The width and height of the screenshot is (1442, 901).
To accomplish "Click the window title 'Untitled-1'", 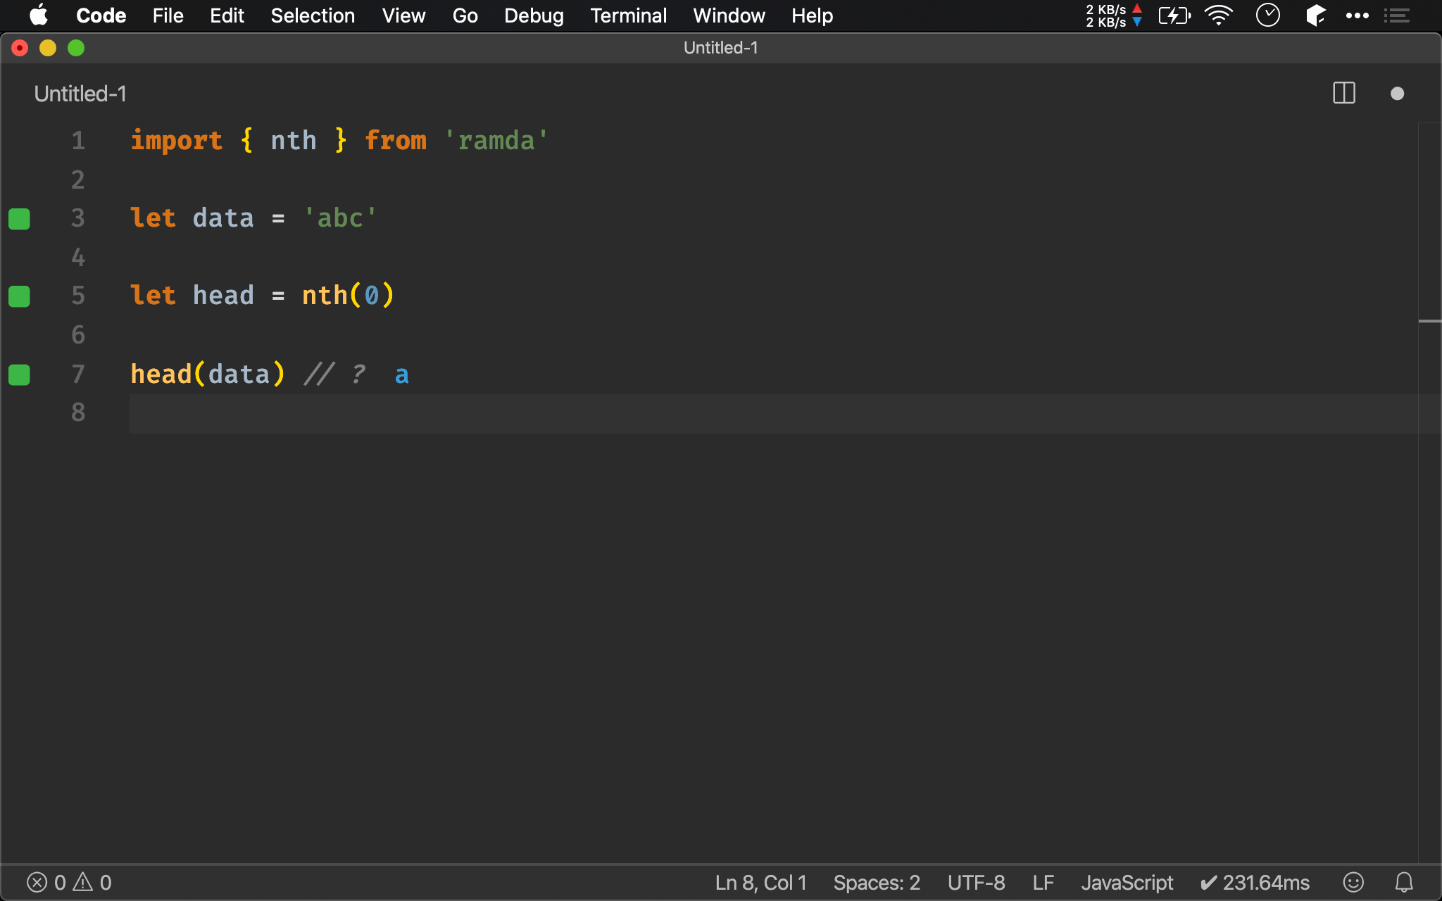I will coord(721,48).
